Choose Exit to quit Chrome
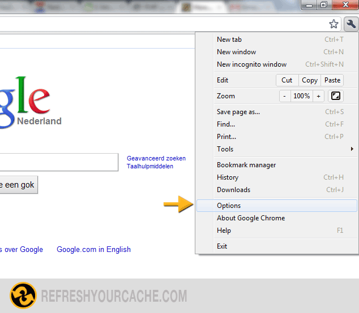Screen dimensions: 359x313 [276, 246]
